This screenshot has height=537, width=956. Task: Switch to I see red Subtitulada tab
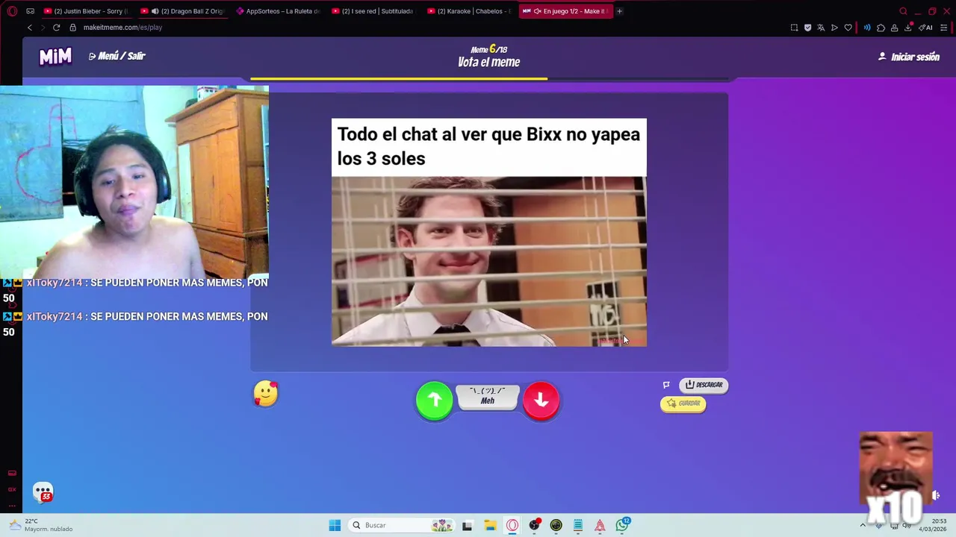point(373,11)
